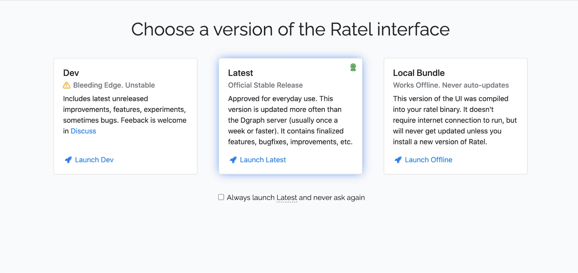Image resolution: width=578 pixels, height=273 pixels.
Task: Click the Choose a version page heading
Action: pyautogui.click(x=290, y=29)
